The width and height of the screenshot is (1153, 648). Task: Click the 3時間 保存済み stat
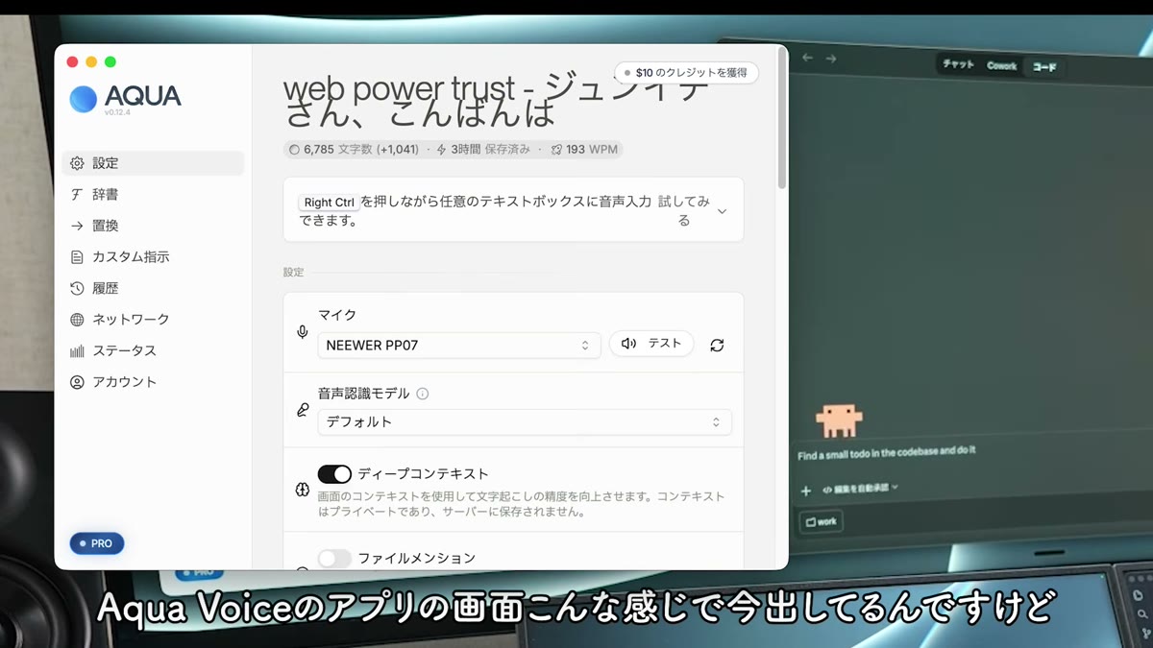pos(483,150)
